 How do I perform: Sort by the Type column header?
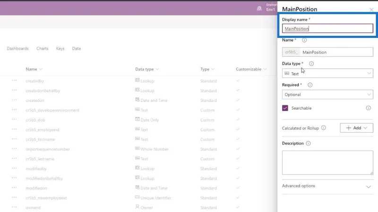[x=207, y=69]
